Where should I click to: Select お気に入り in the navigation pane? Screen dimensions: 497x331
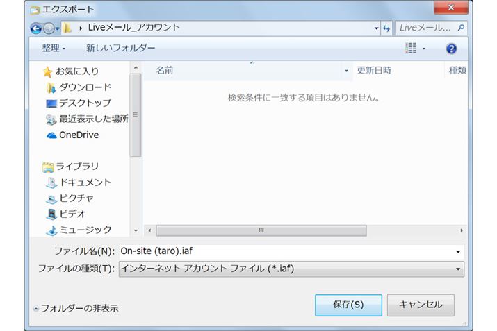click(77, 71)
